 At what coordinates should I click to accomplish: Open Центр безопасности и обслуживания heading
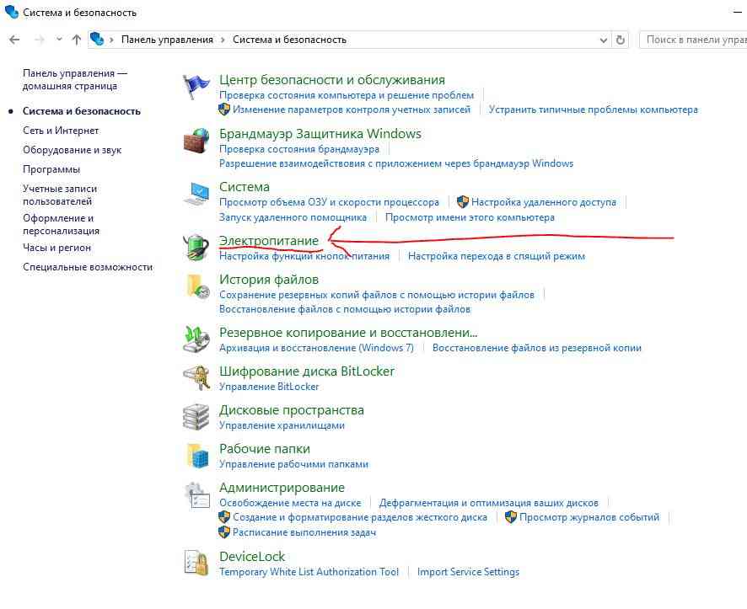click(332, 80)
